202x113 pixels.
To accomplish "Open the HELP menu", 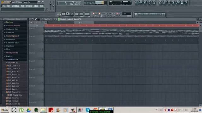I will pyautogui.click(x=41, y=6).
